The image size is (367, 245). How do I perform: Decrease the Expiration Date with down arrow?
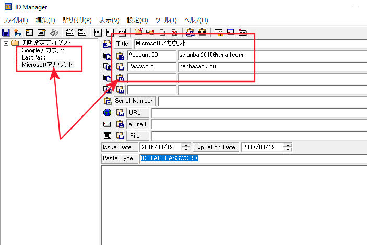288,149
